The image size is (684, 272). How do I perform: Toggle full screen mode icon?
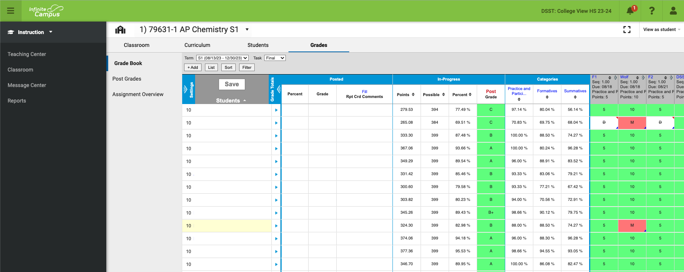[x=627, y=30]
